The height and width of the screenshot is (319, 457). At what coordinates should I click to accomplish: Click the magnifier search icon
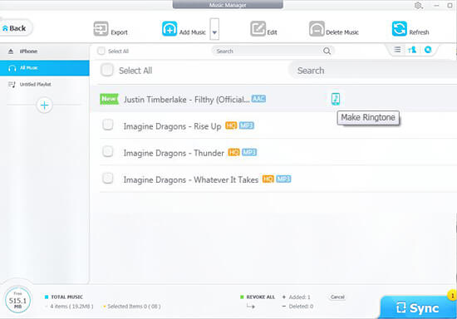[x=327, y=52]
